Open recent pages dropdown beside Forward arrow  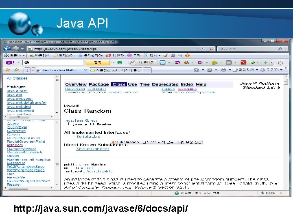(x=22, y=49)
